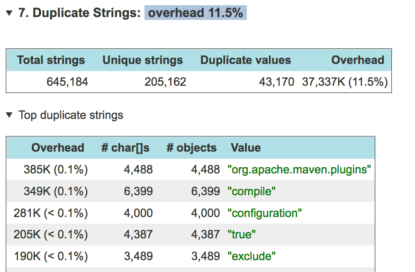Screen dimensions: 415x272
Task: Click the Unique strings column header
Action: coord(143,60)
